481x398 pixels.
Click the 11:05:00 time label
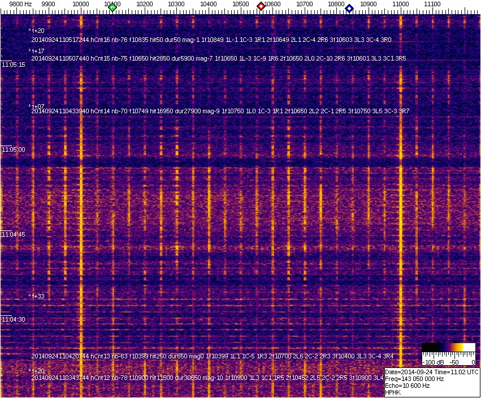tap(14, 149)
